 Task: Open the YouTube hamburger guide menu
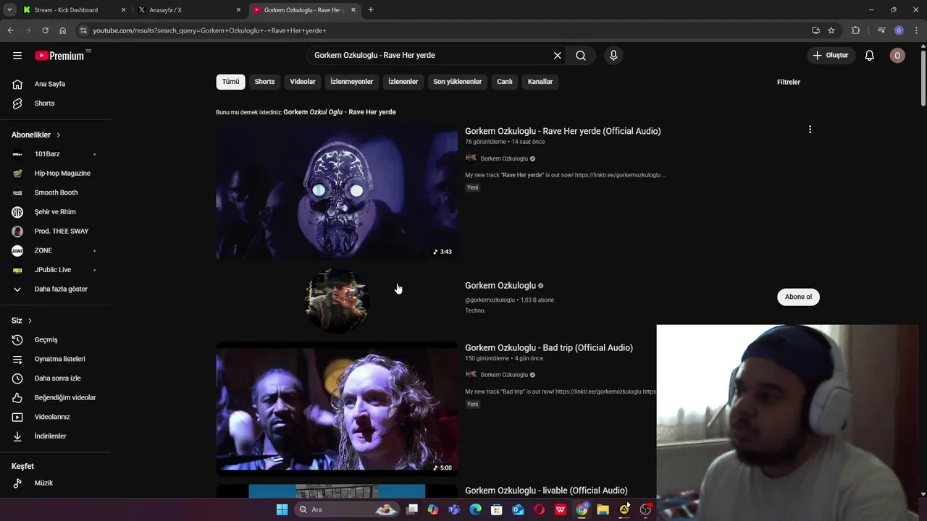point(17,56)
